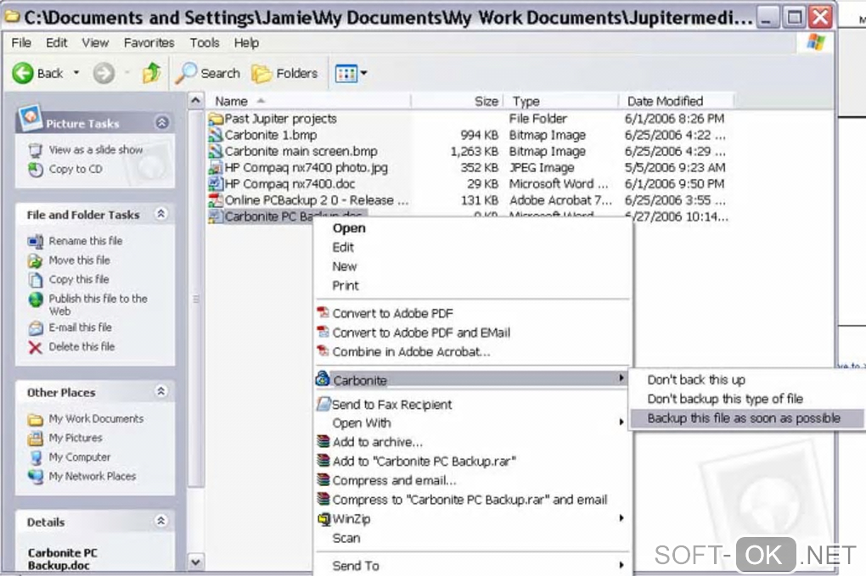Viewport: 866px width, 576px height.
Task: Click My Pictures folder icon
Action: tap(36, 439)
